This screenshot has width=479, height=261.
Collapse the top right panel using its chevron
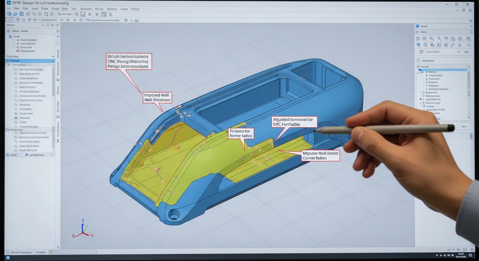471,26
